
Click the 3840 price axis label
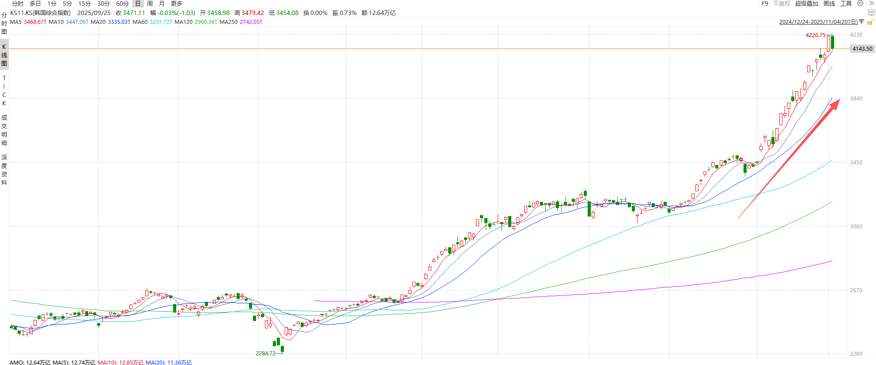coord(856,99)
